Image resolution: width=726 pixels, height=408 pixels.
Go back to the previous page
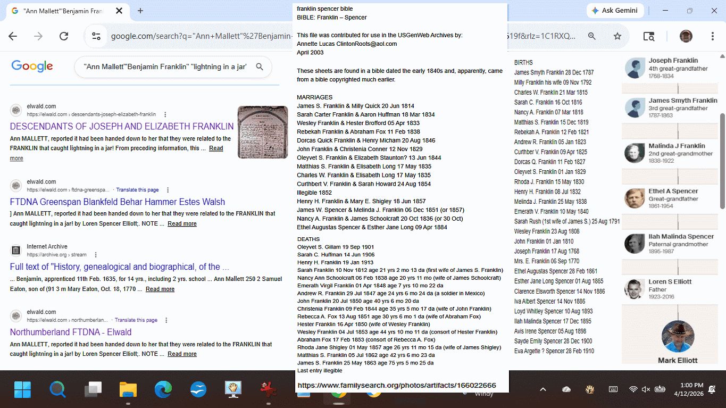13,36
